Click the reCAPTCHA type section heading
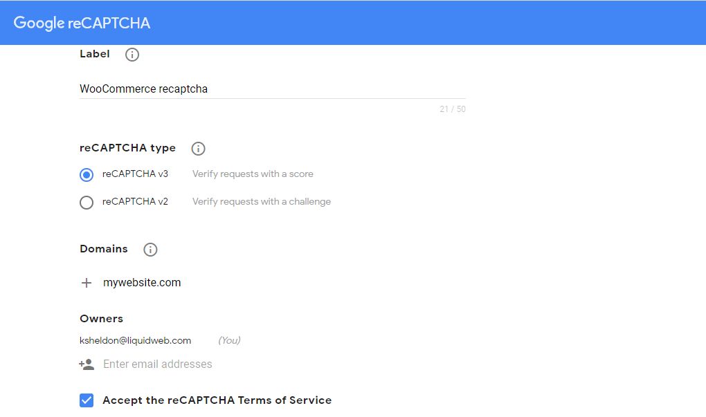Image resolution: width=706 pixels, height=417 pixels. [x=127, y=148]
